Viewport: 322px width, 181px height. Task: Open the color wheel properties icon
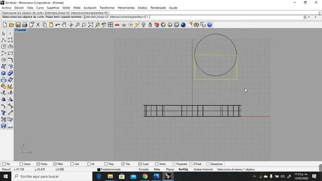163,25
